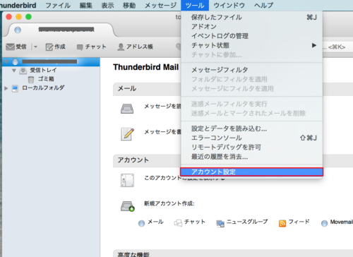
Task: Click the account settings icon under アカウント
Action: click(127, 180)
